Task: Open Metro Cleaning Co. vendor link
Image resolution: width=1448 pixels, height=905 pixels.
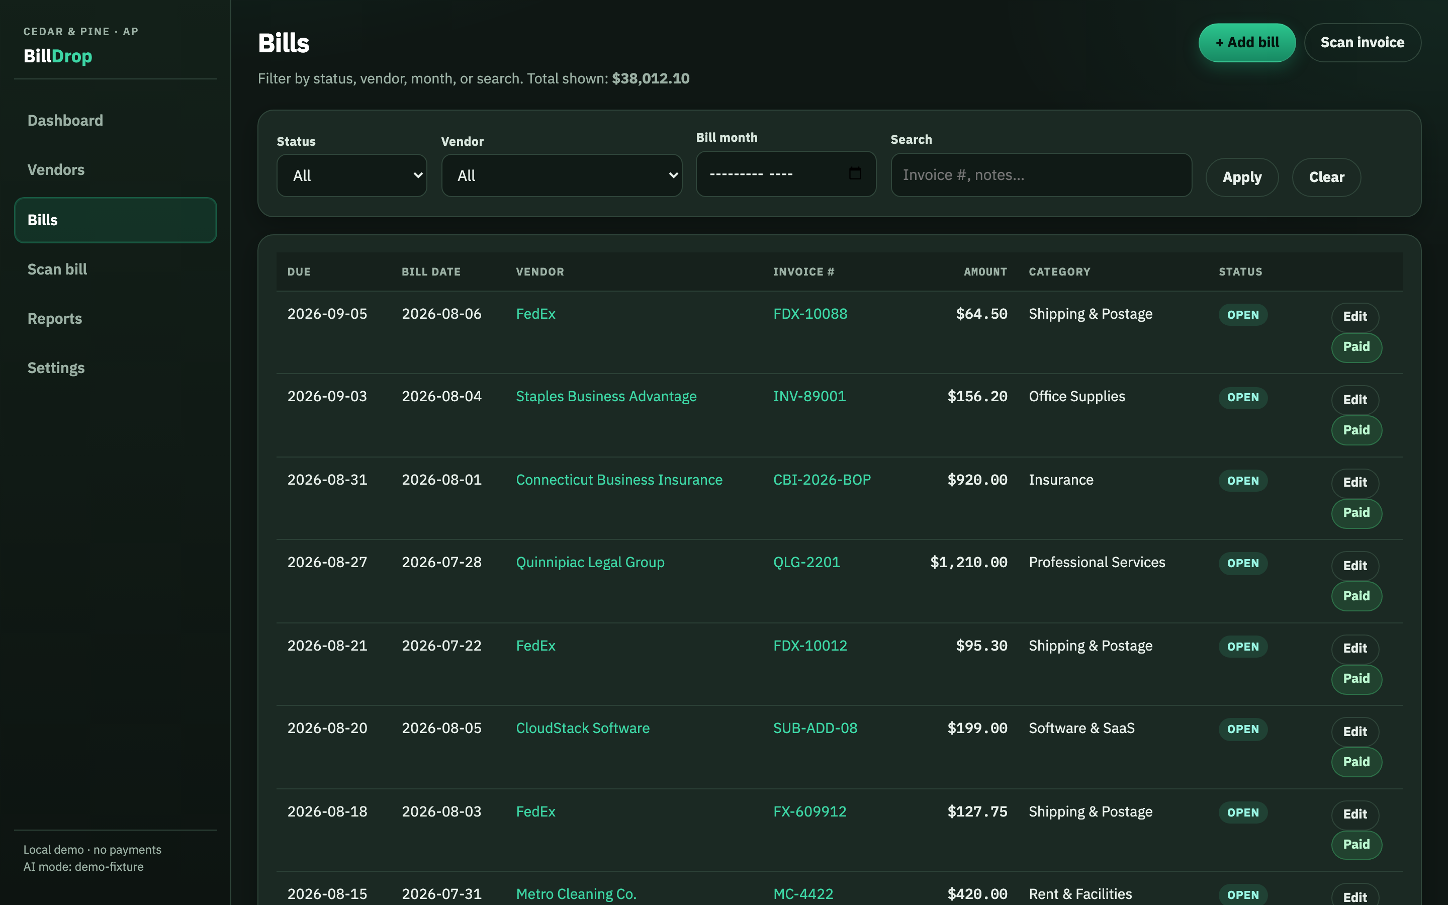Action: pos(576,893)
